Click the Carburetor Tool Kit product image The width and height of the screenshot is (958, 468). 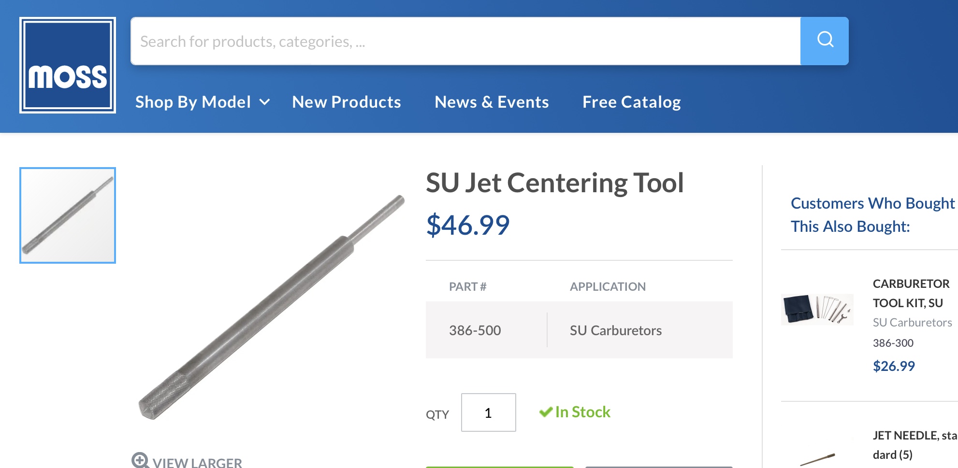[x=817, y=309]
